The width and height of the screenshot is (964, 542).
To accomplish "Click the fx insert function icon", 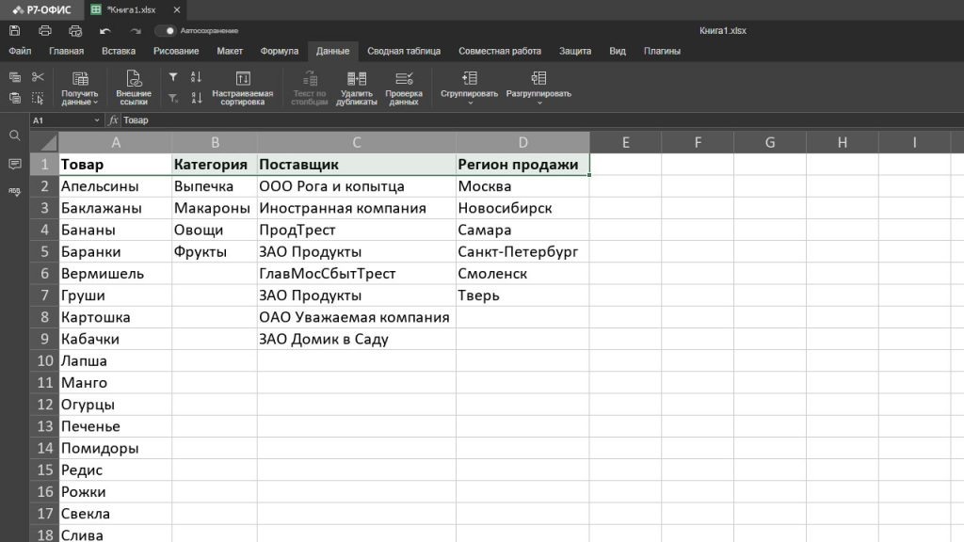I will click(x=113, y=120).
